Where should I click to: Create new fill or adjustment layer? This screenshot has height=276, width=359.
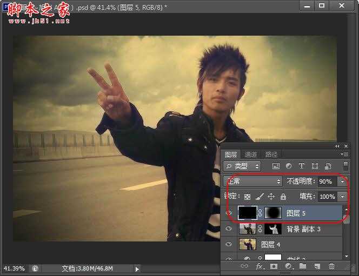(289, 266)
